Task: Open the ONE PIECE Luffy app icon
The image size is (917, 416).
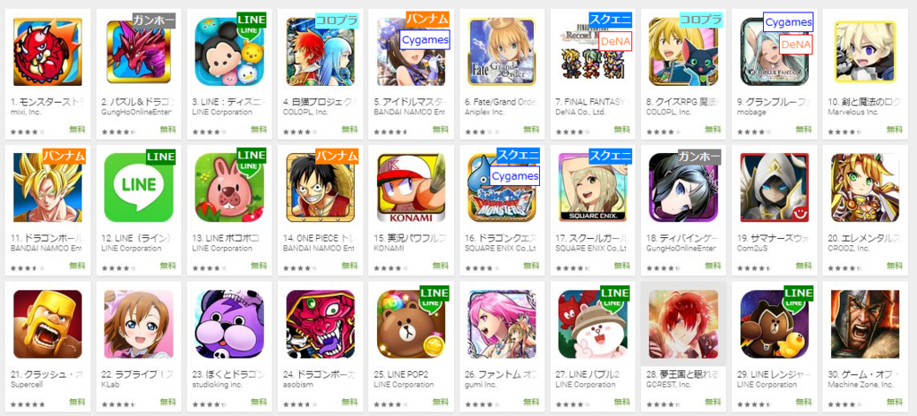Action: click(321, 188)
